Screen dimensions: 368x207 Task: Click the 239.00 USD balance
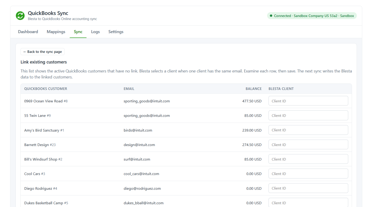click(252, 130)
